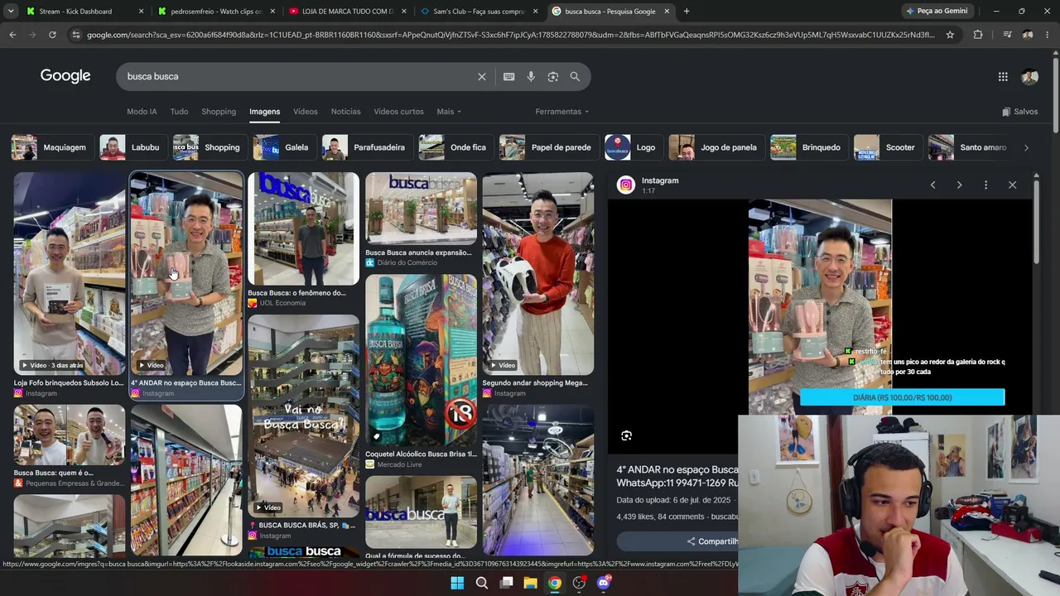Switch to the Vídeos curtos tab
1060x596 pixels.
(x=398, y=112)
